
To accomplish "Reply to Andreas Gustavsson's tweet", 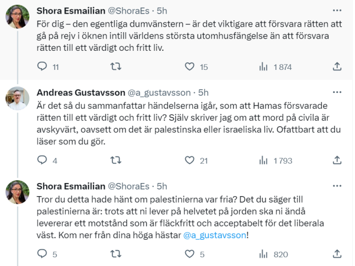I will [42, 160].
